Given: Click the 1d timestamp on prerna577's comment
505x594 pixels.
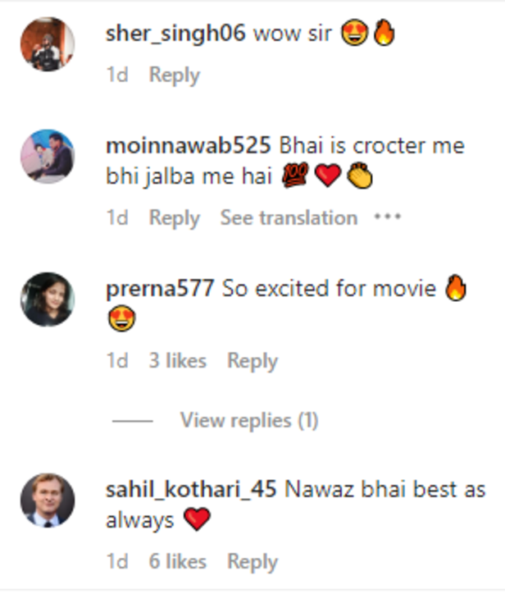Looking at the screenshot, I should (117, 361).
